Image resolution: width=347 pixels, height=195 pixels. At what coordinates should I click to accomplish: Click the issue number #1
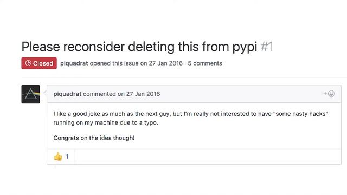267,47
